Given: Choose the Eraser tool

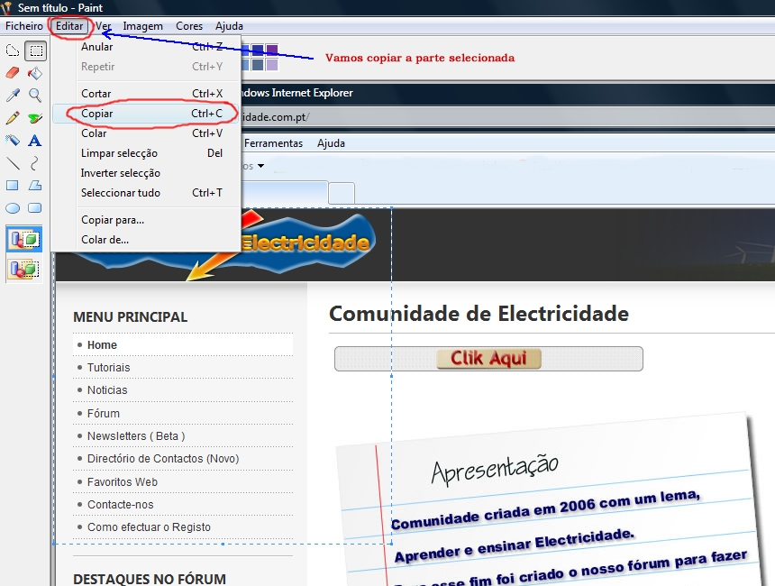Looking at the screenshot, I should [x=13, y=73].
